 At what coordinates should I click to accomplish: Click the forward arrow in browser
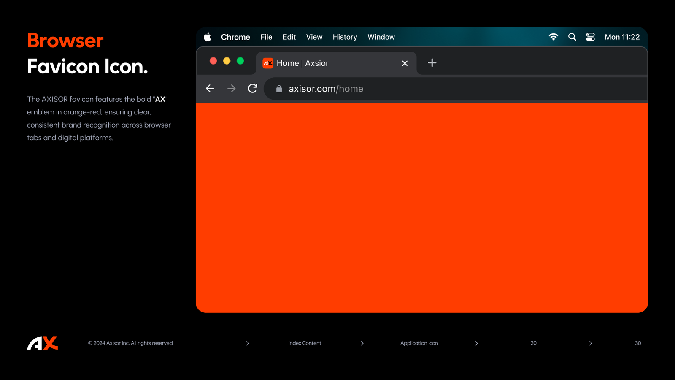232,89
